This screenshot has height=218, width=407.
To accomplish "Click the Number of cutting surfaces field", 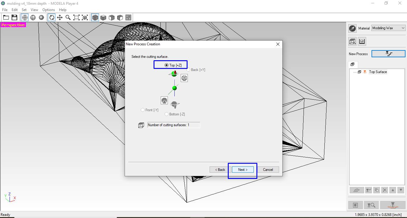I will pos(174,125).
